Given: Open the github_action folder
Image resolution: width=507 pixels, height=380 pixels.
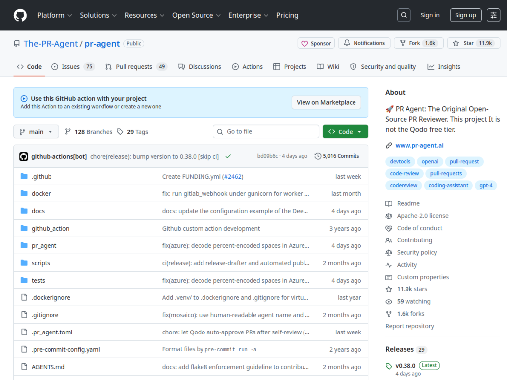Looking at the screenshot, I should pyautogui.click(x=51, y=229).
